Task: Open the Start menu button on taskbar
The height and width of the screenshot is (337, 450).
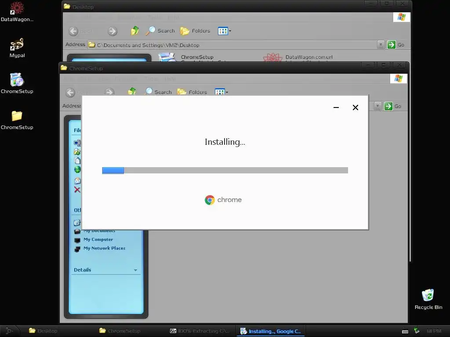Action: pos(9,331)
